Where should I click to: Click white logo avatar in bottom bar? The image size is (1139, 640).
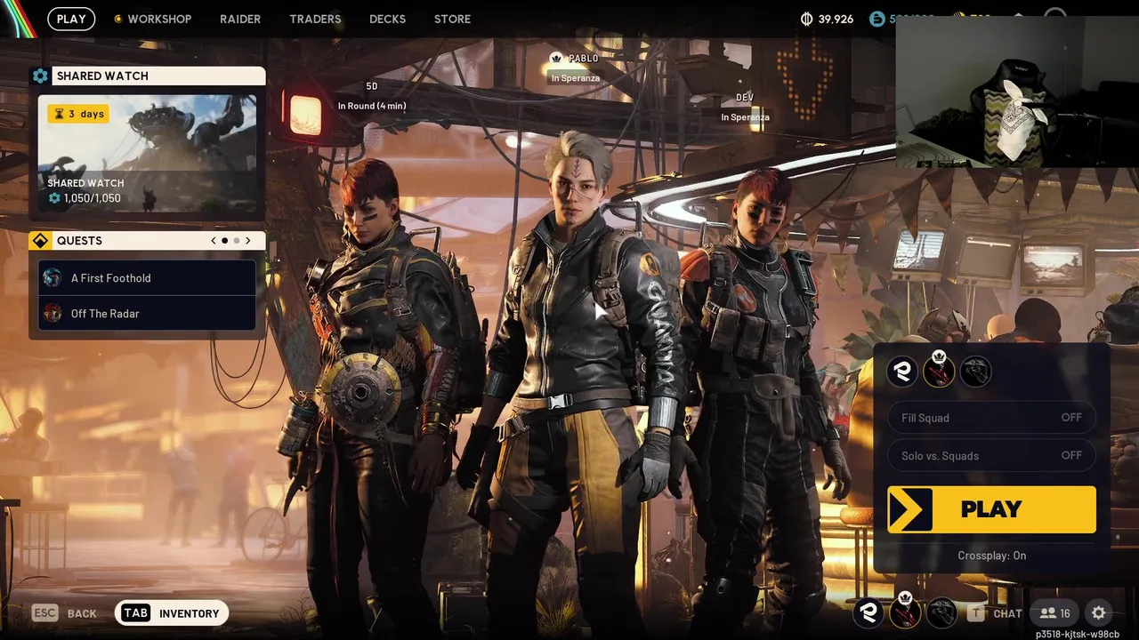point(868,612)
